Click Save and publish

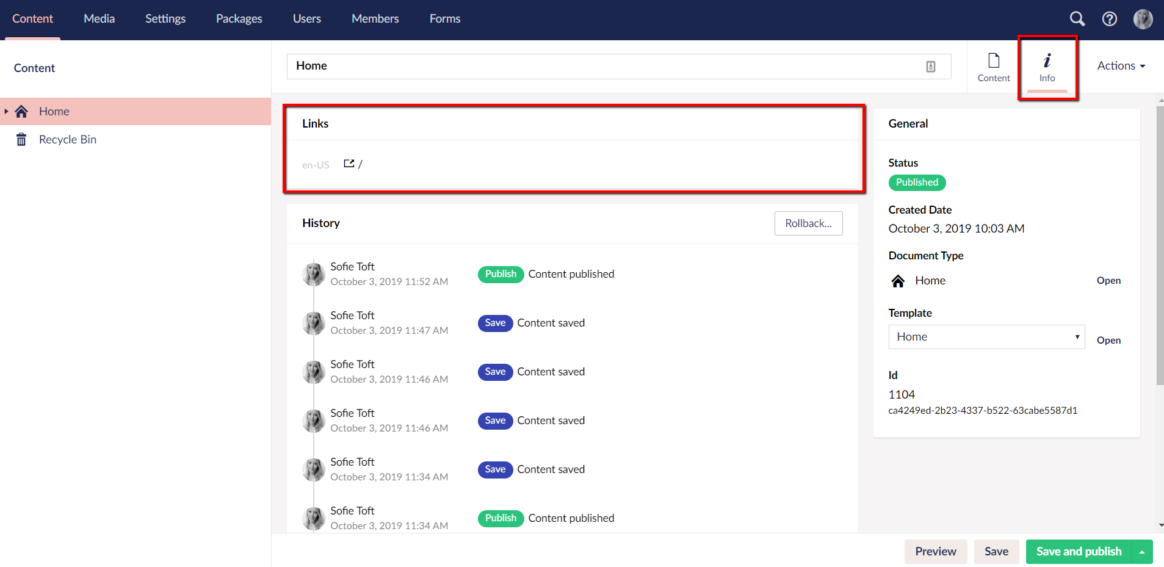1079,552
